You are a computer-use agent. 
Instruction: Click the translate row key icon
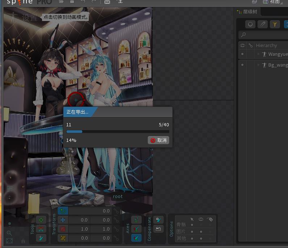tap(116, 220)
